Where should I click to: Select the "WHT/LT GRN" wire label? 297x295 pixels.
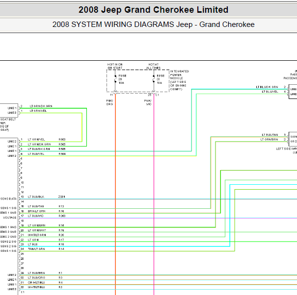coord(37,235)
